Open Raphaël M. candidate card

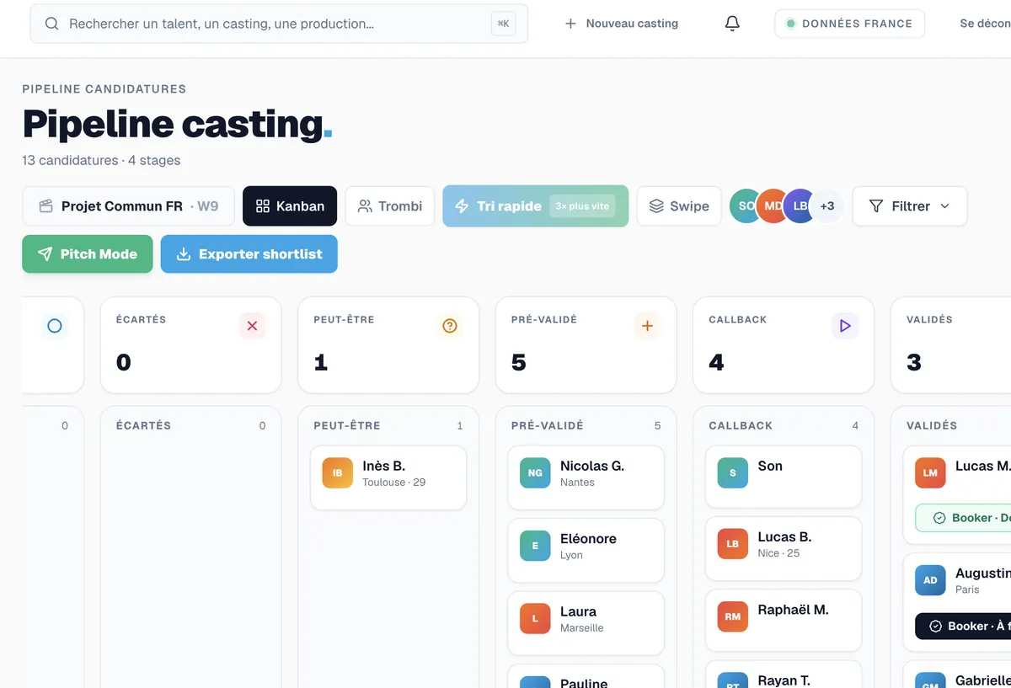784,621
